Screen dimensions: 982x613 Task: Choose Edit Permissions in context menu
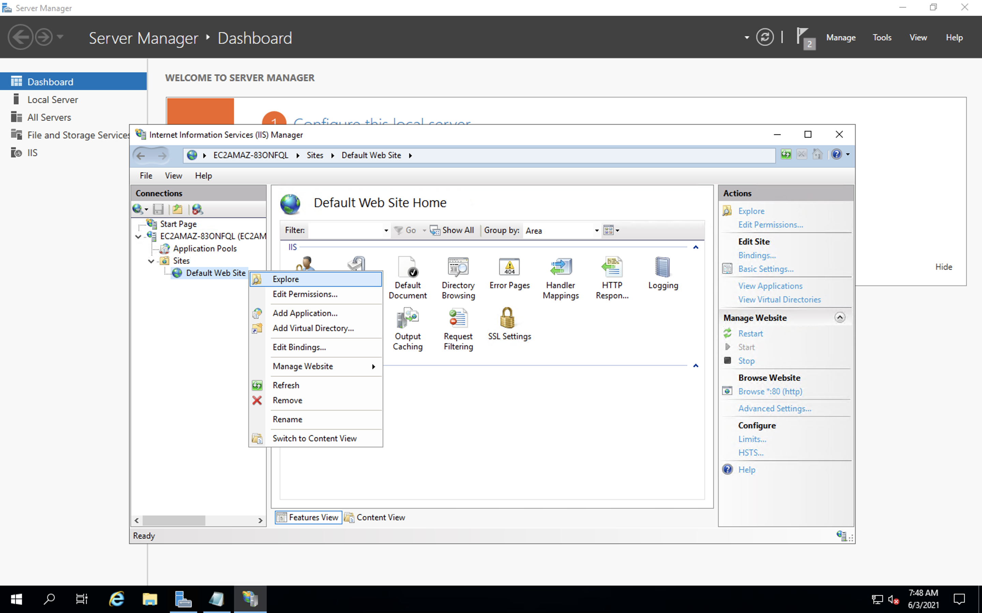[x=316, y=294]
